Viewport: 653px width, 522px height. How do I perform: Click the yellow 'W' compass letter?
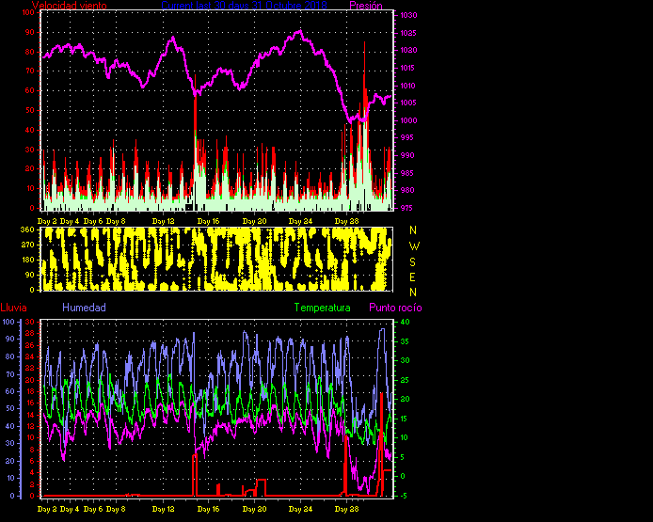pyautogui.click(x=414, y=246)
